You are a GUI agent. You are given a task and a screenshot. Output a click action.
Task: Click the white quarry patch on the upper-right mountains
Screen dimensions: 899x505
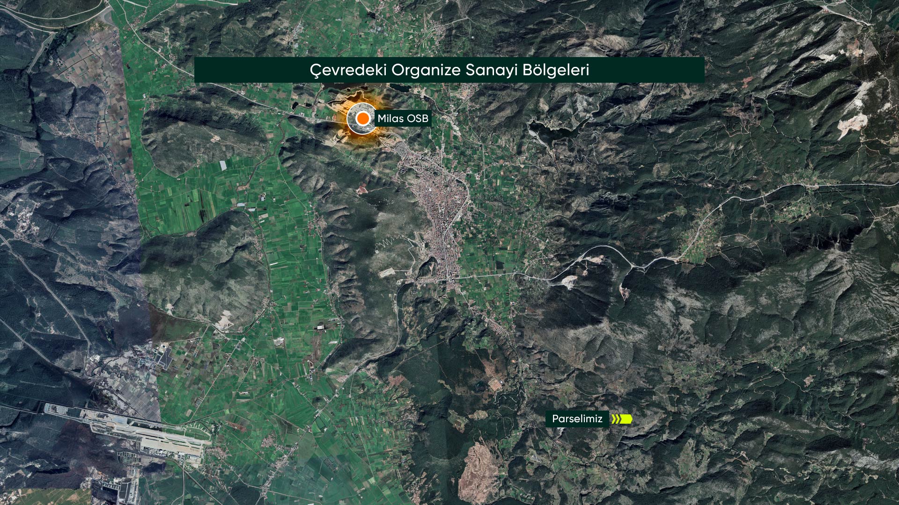click(x=853, y=123)
